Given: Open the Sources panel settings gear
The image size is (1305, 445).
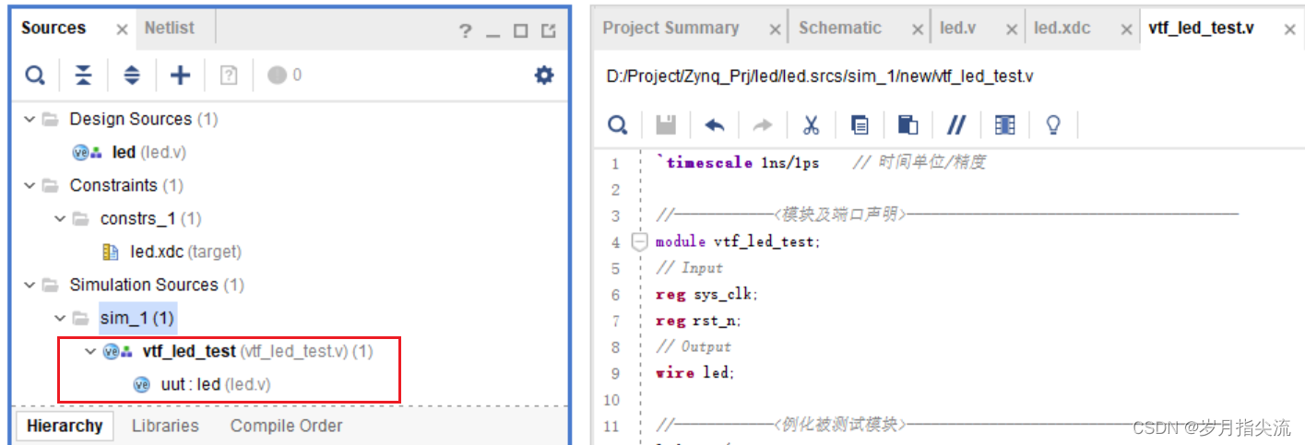Looking at the screenshot, I should point(544,76).
